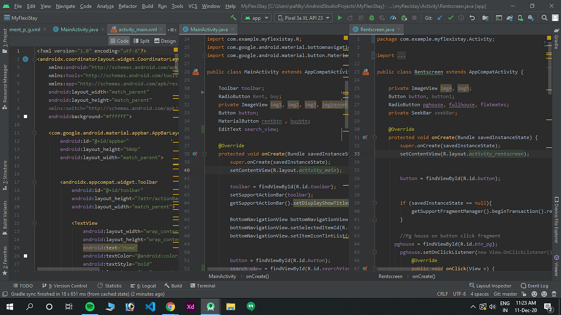
Task: Open the VCS menu
Action: (193, 6)
